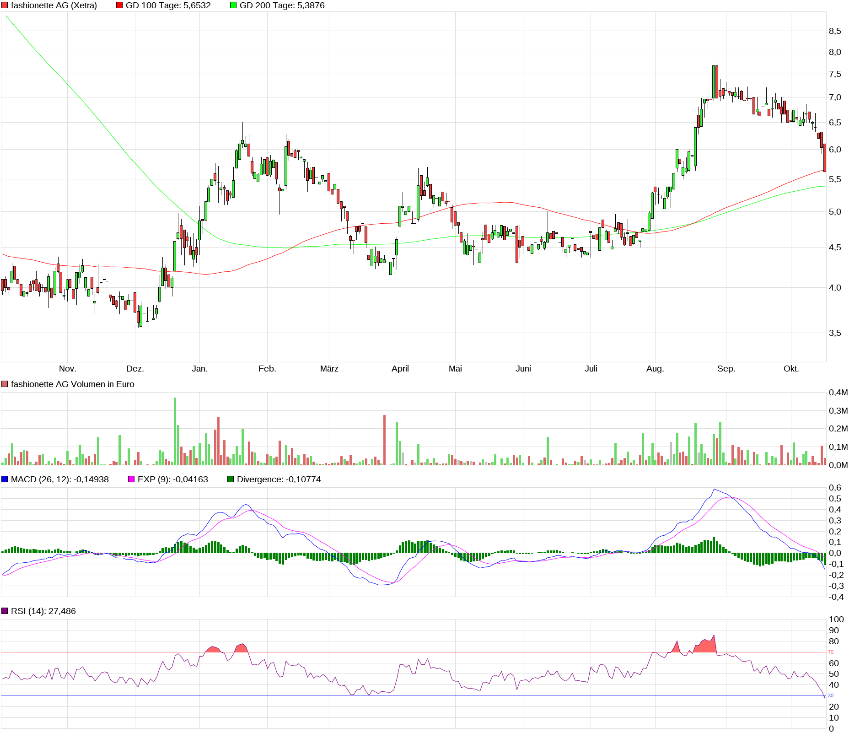Viewport: 860px width, 738px height.
Task: Click the 8,0 price axis label
Action: click(835, 52)
